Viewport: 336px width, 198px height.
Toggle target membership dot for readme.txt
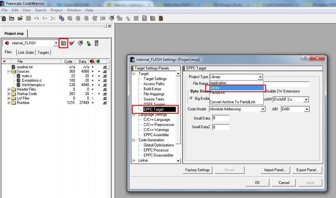pos(92,67)
